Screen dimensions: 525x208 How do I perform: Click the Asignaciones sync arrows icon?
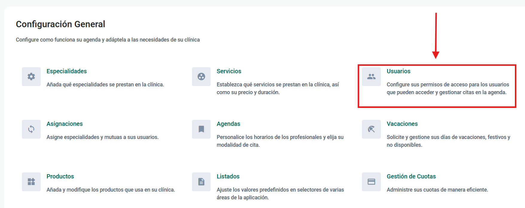[x=31, y=129]
